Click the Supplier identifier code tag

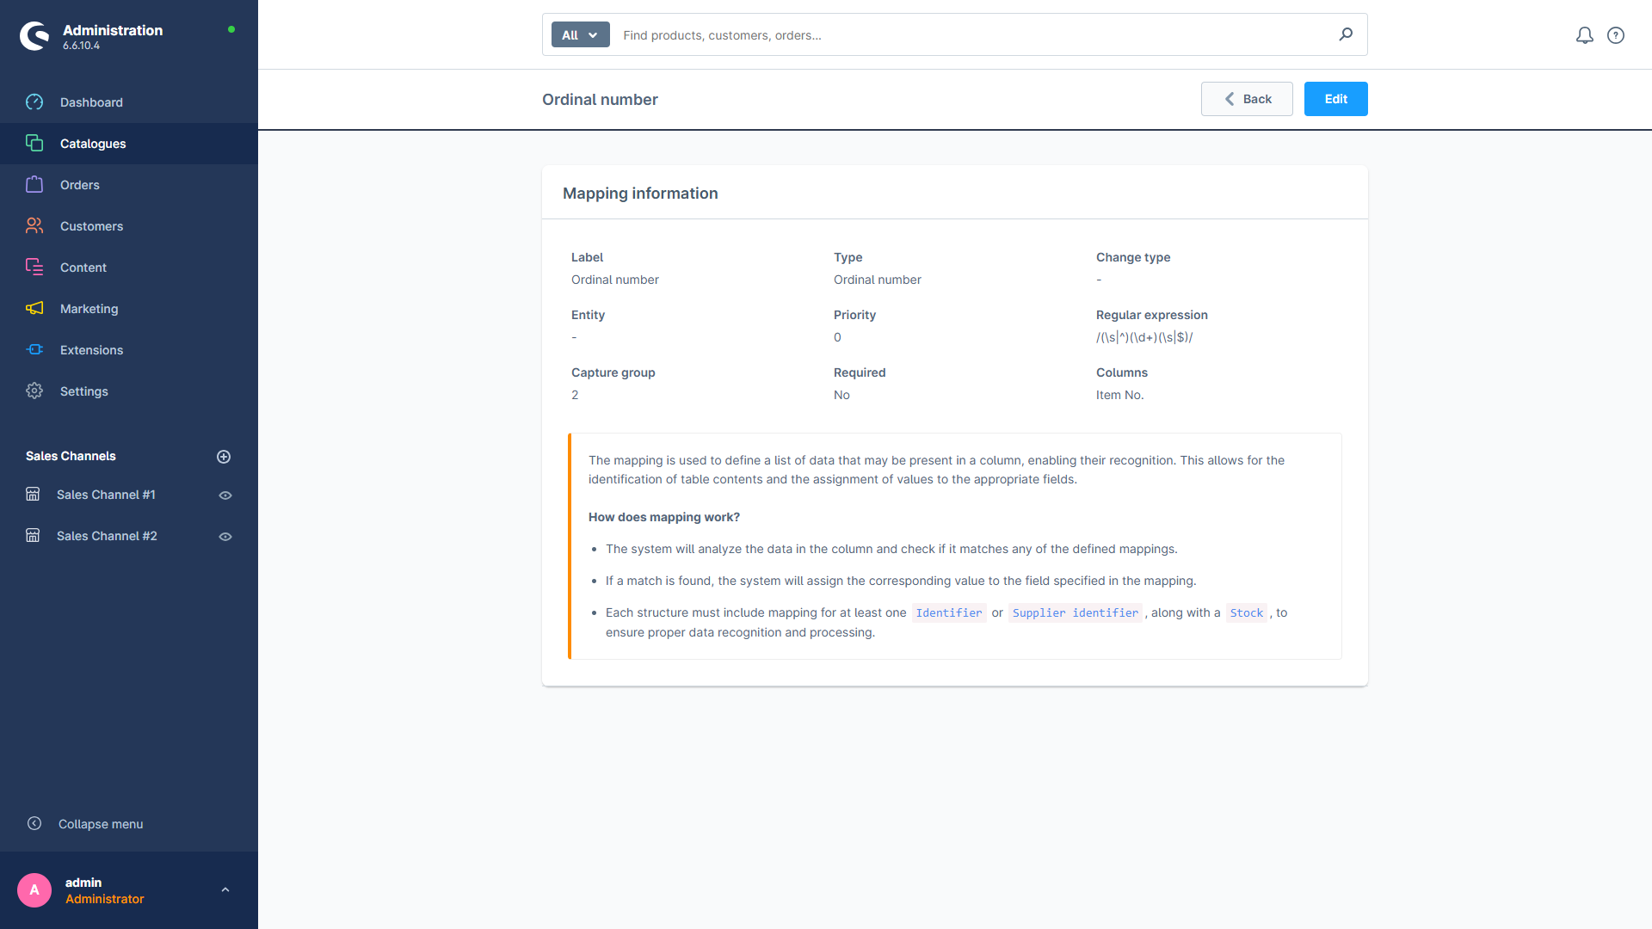(1076, 612)
